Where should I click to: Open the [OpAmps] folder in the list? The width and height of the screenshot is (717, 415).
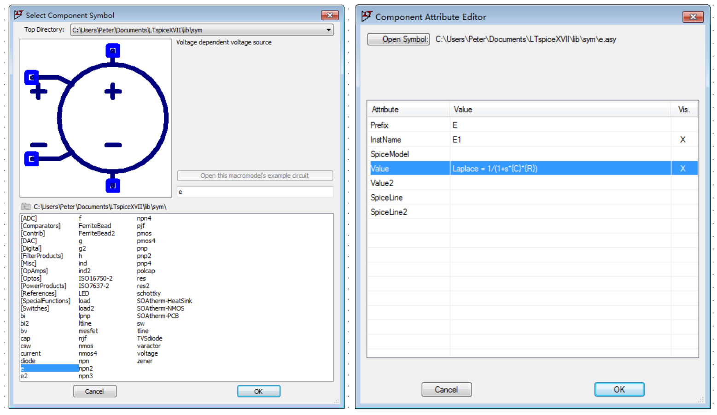pos(34,271)
